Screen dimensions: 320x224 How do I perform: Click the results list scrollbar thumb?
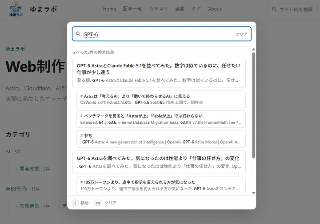254,106
